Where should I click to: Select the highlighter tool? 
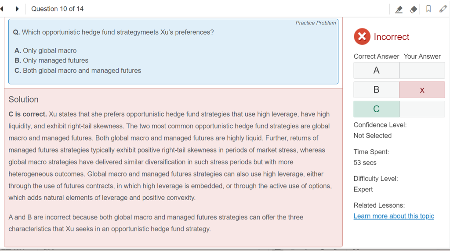tap(399, 9)
